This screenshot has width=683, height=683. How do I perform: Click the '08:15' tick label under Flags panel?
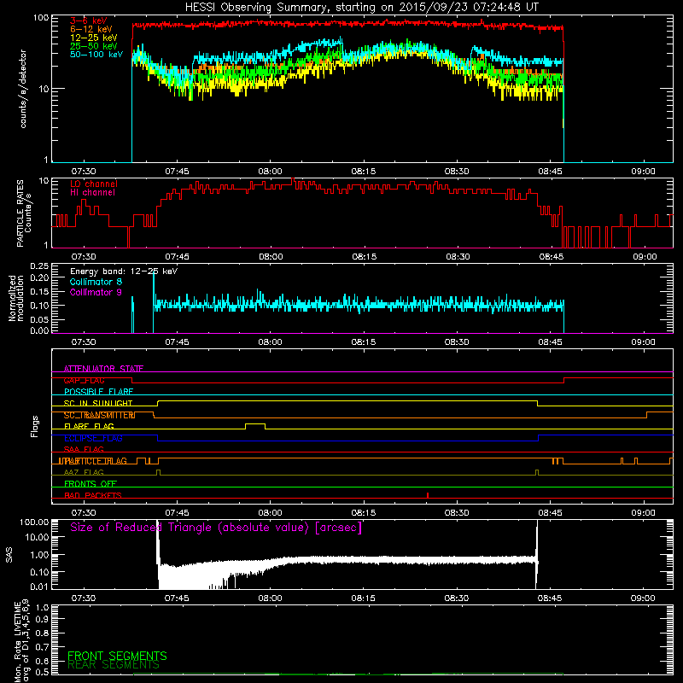[364, 513]
